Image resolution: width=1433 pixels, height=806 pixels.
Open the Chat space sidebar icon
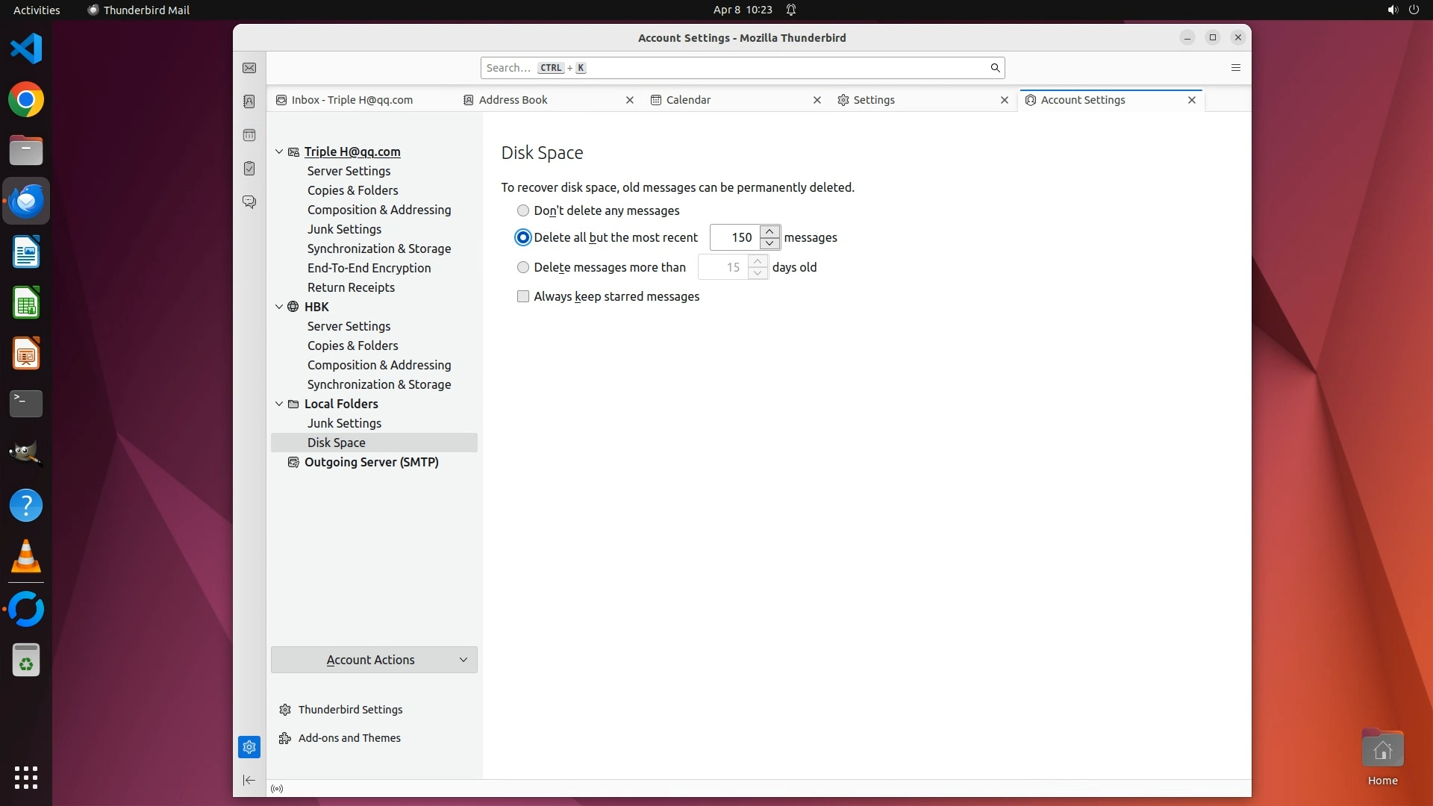pyautogui.click(x=249, y=202)
